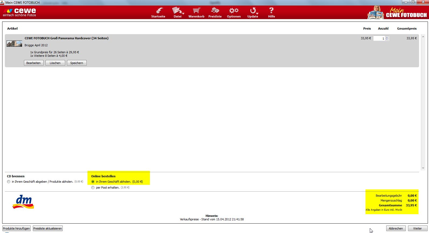Image resolution: width=429 pixels, height=233 pixels.
Task: Click the Anzahl quantity field
Action: click(x=379, y=38)
